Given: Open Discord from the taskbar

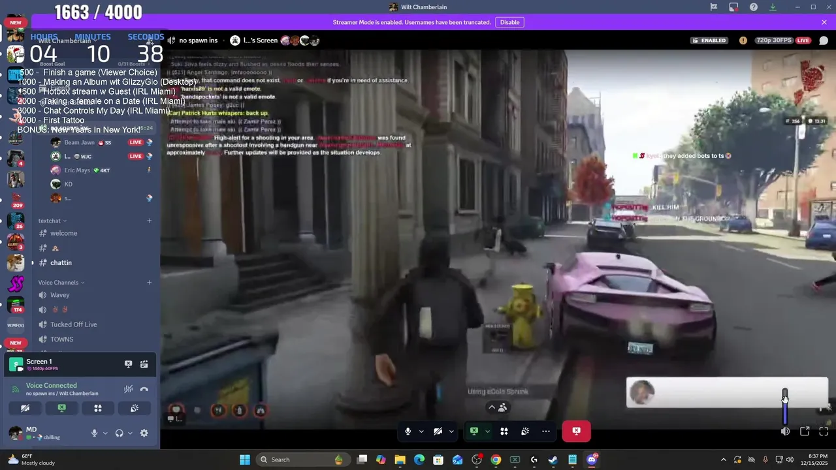Looking at the screenshot, I should click(x=592, y=460).
